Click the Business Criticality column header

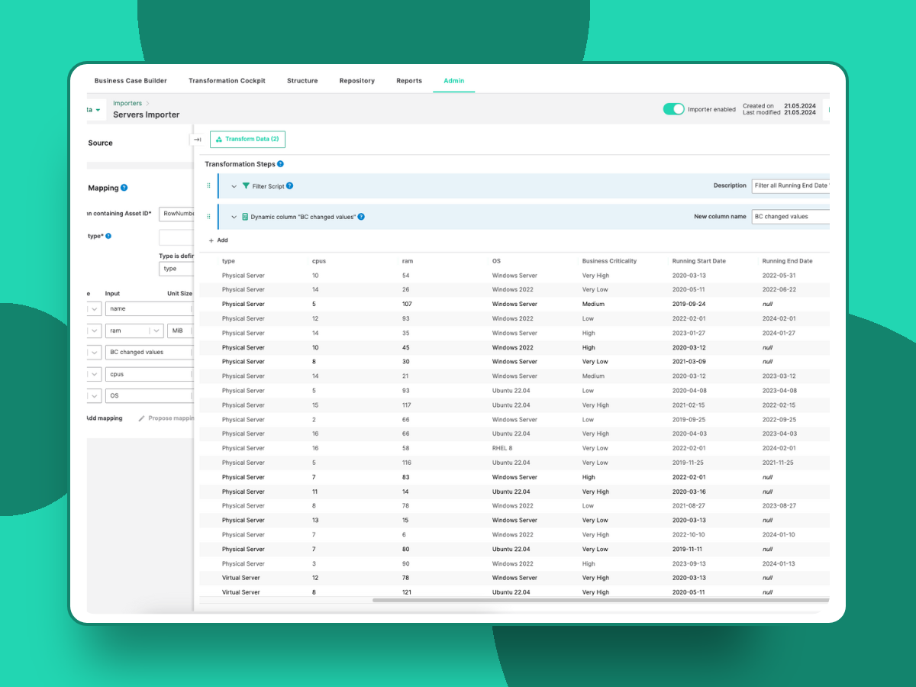pyautogui.click(x=609, y=261)
